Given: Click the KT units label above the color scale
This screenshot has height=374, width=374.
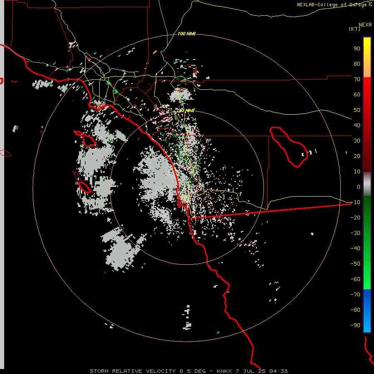Looking at the screenshot, I should pyautogui.click(x=355, y=29).
